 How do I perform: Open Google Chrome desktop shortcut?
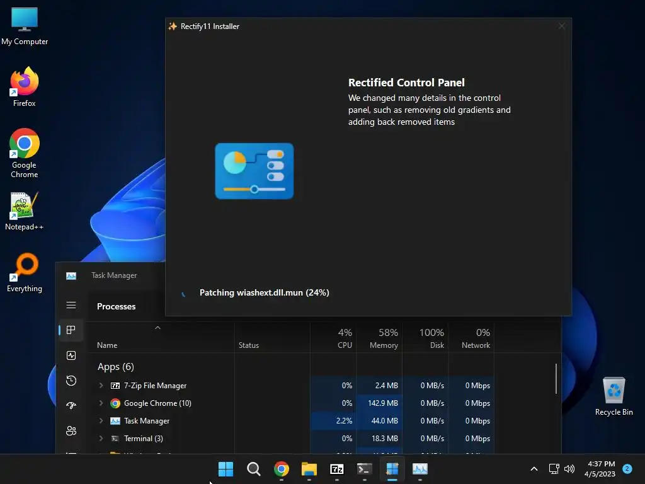tap(25, 153)
